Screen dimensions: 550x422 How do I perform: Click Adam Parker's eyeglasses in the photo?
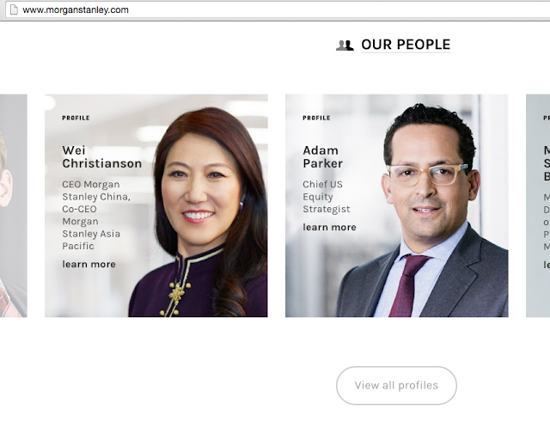pyautogui.click(x=427, y=174)
